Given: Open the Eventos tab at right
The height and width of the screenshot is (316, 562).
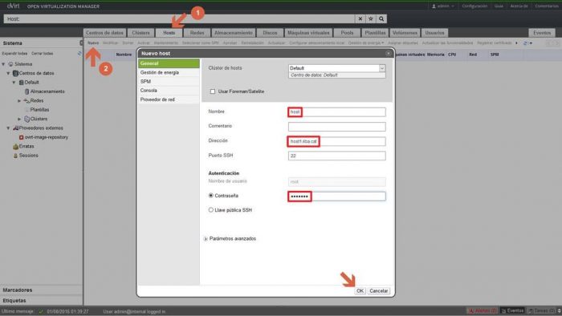Looking at the screenshot, I should point(542,33).
